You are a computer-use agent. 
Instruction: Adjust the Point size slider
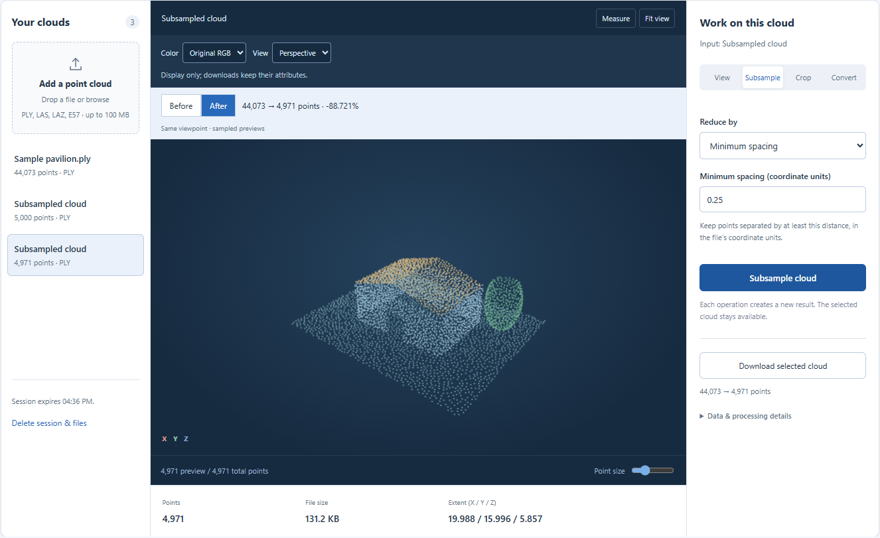pyautogui.click(x=653, y=470)
